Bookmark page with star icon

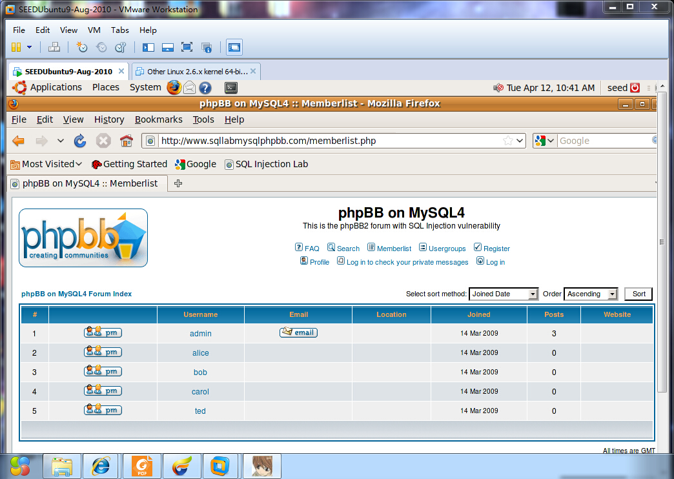click(507, 141)
